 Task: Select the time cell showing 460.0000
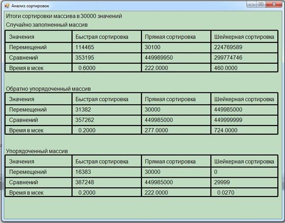point(244,68)
